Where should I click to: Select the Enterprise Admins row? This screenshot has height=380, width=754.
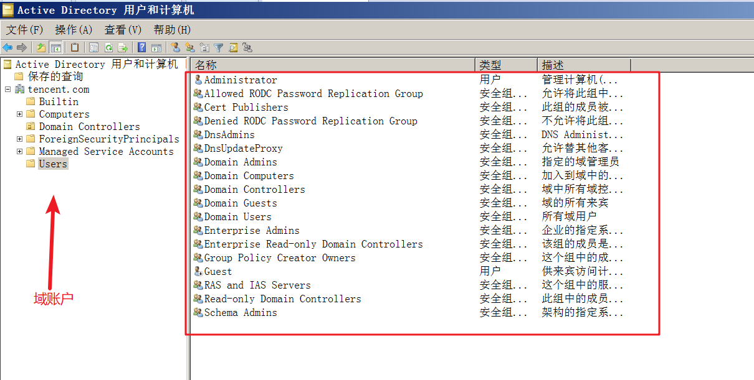(x=252, y=230)
